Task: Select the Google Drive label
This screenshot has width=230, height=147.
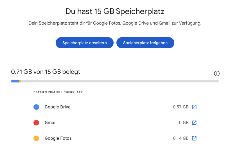Action: tap(57, 107)
